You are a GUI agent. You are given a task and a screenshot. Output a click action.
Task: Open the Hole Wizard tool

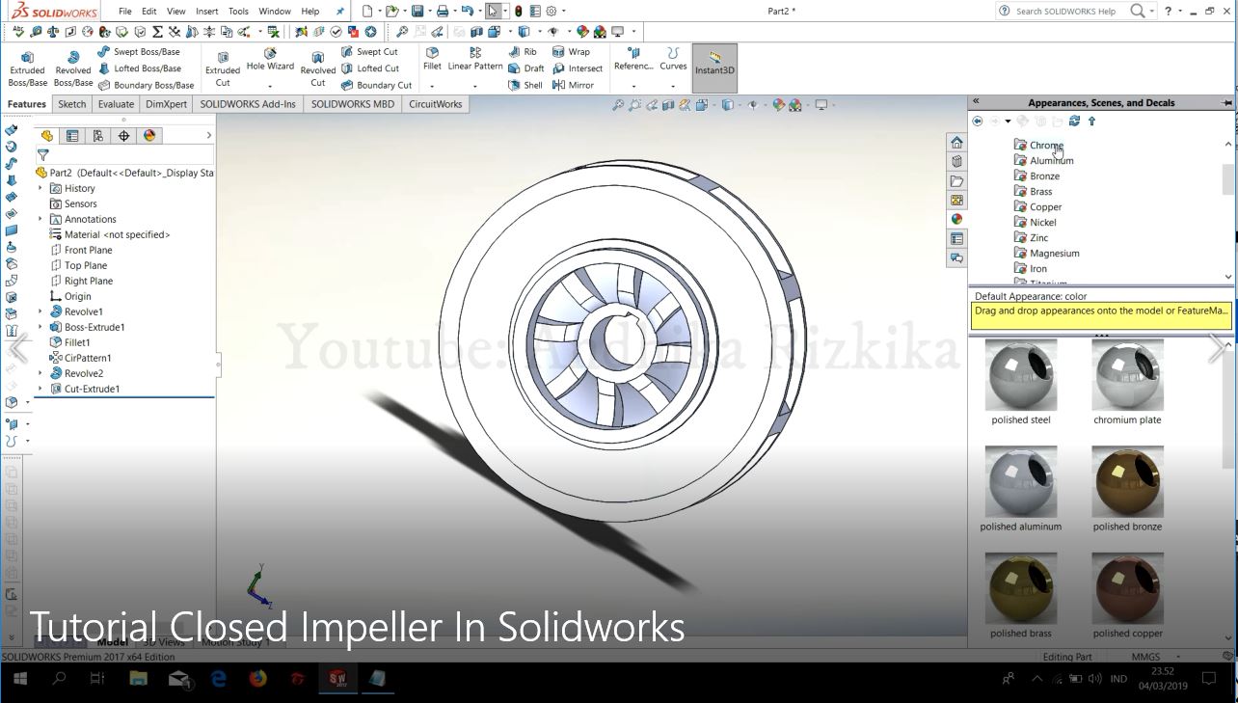point(270,60)
